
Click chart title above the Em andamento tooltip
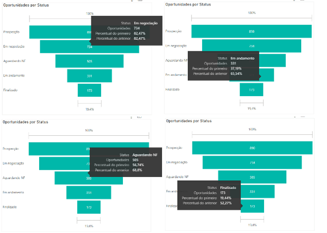[188, 5]
